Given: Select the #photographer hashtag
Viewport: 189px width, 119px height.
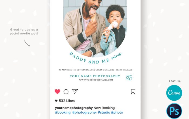Looking at the screenshot, I should tap(85, 112).
